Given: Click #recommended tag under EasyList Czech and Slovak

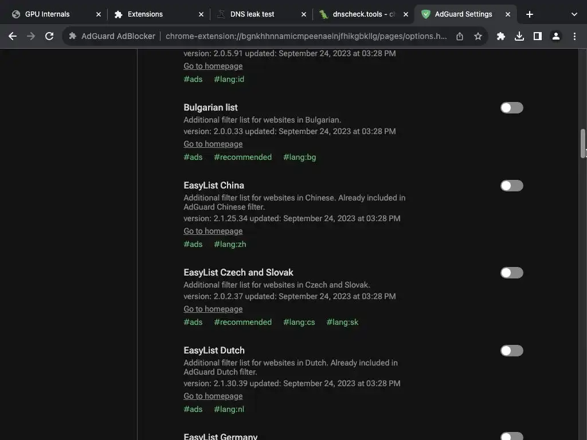Looking at the screenshot, I should 242,322.
